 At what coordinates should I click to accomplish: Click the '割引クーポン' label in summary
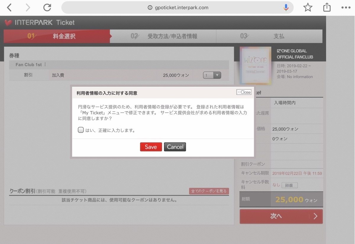(x=253, y=164)
